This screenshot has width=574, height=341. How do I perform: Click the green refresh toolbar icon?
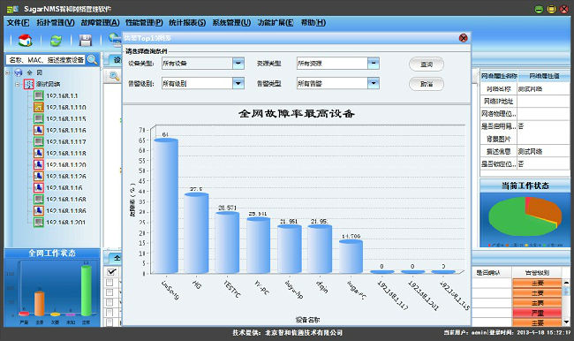point(56,41)
